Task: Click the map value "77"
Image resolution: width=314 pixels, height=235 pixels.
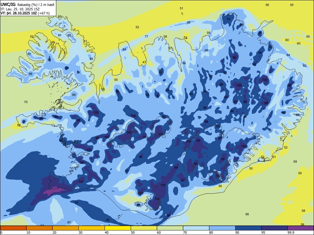Action: click(146, 36)
